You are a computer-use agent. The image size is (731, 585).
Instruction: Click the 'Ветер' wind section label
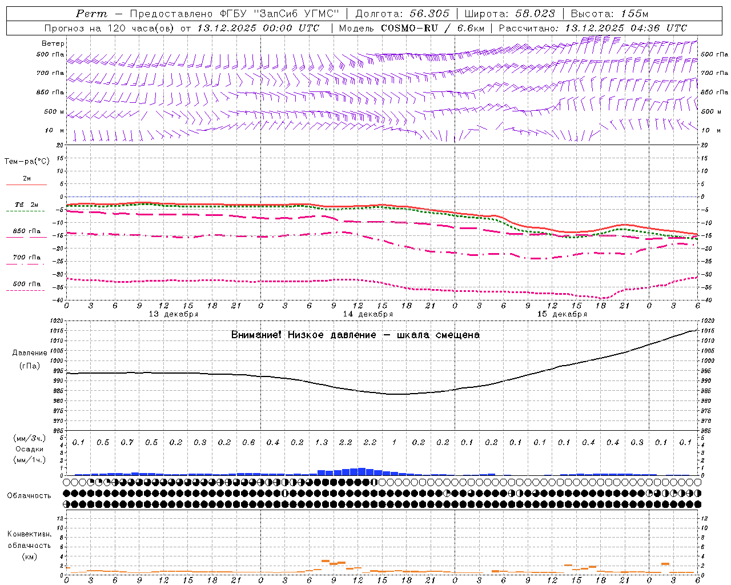click(x=53, y=43)
